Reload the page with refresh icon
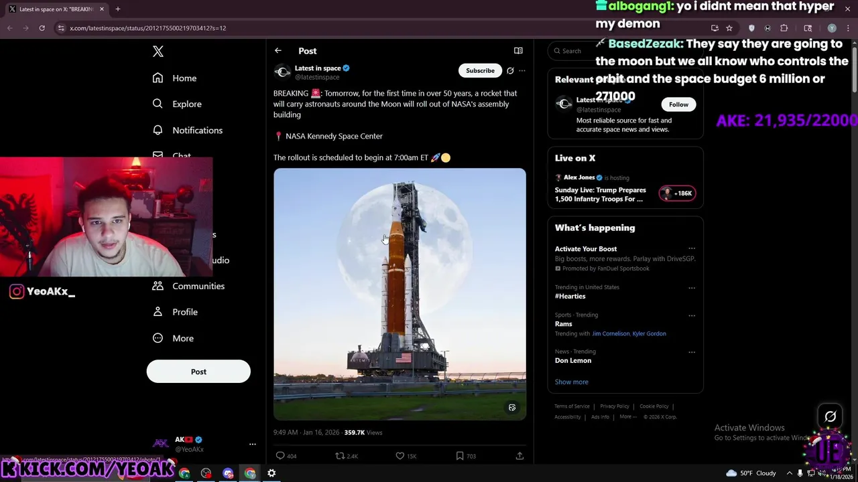 (x=42, y=28)
